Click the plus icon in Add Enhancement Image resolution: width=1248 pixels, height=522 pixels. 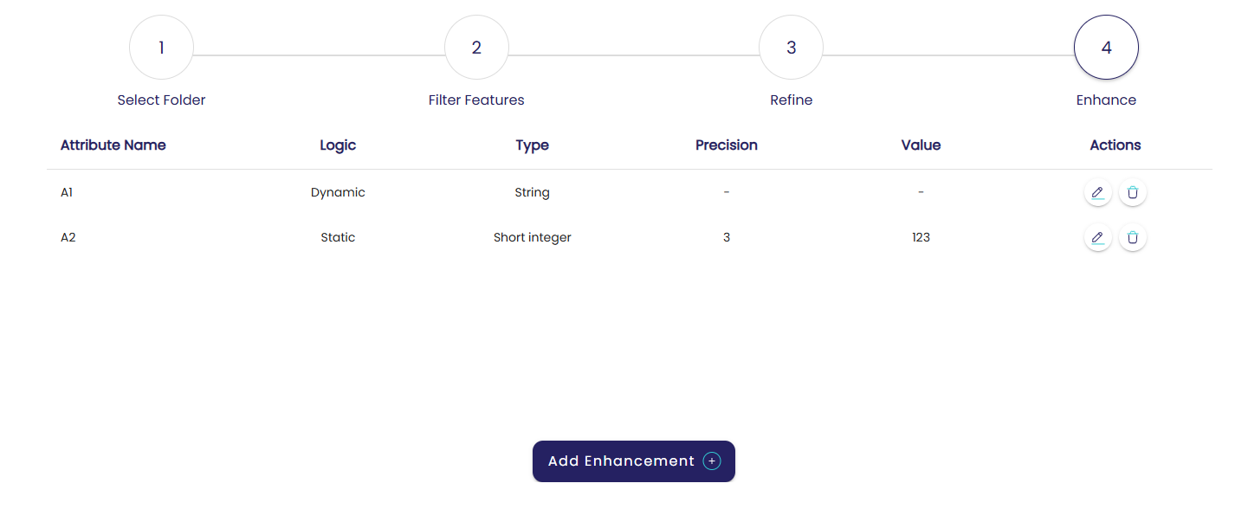point(712,461)
